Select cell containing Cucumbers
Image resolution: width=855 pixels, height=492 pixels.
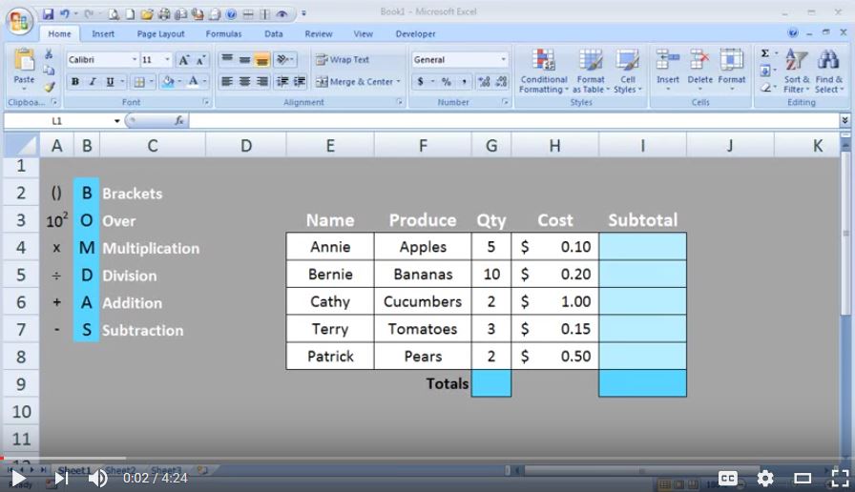click(x=423, y=301)
